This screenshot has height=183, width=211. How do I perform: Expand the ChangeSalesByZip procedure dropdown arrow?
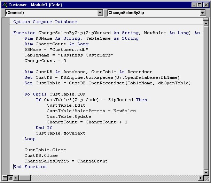(203, 13)
